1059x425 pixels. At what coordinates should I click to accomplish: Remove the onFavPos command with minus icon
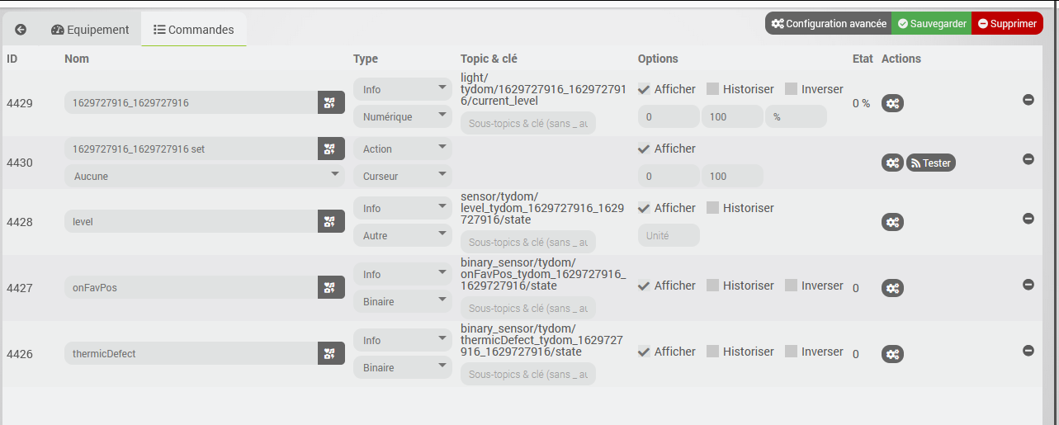tap(1028, 284)
